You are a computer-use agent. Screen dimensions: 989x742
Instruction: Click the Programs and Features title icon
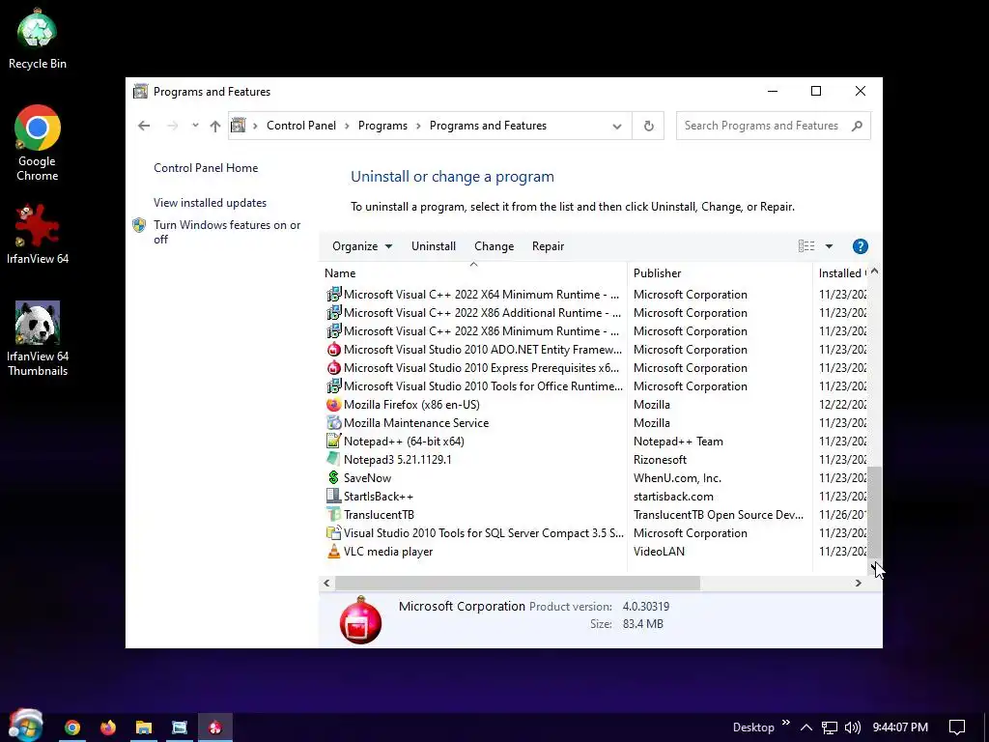tap(141, 92)
